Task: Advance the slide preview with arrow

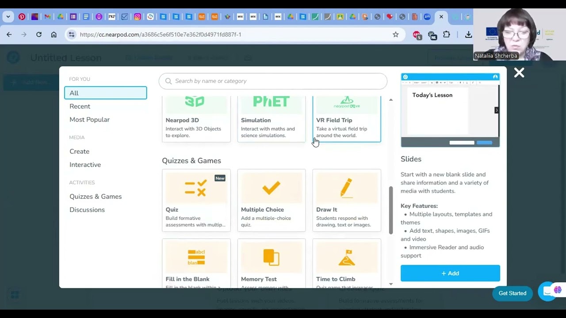Action: click(497, 110)
